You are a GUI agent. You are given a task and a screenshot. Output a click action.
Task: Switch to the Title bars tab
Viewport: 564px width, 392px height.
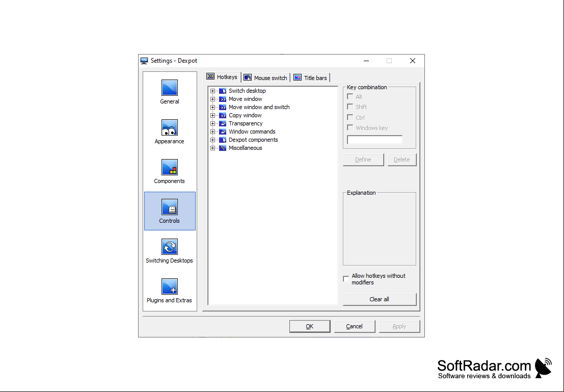tap(310, 78)
